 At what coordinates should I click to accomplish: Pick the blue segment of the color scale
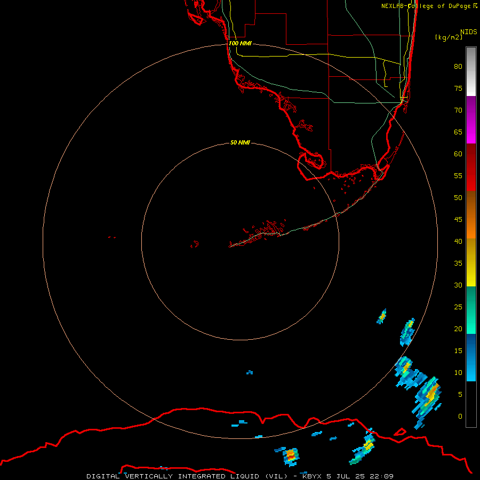(x=471, y=357)
